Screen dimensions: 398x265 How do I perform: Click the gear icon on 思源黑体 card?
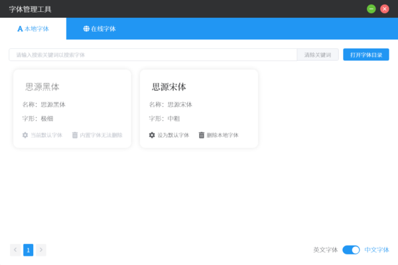[25, 135]
